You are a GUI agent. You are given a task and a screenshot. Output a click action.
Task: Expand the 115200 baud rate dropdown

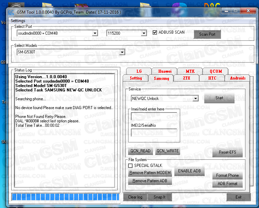[144, 33]
